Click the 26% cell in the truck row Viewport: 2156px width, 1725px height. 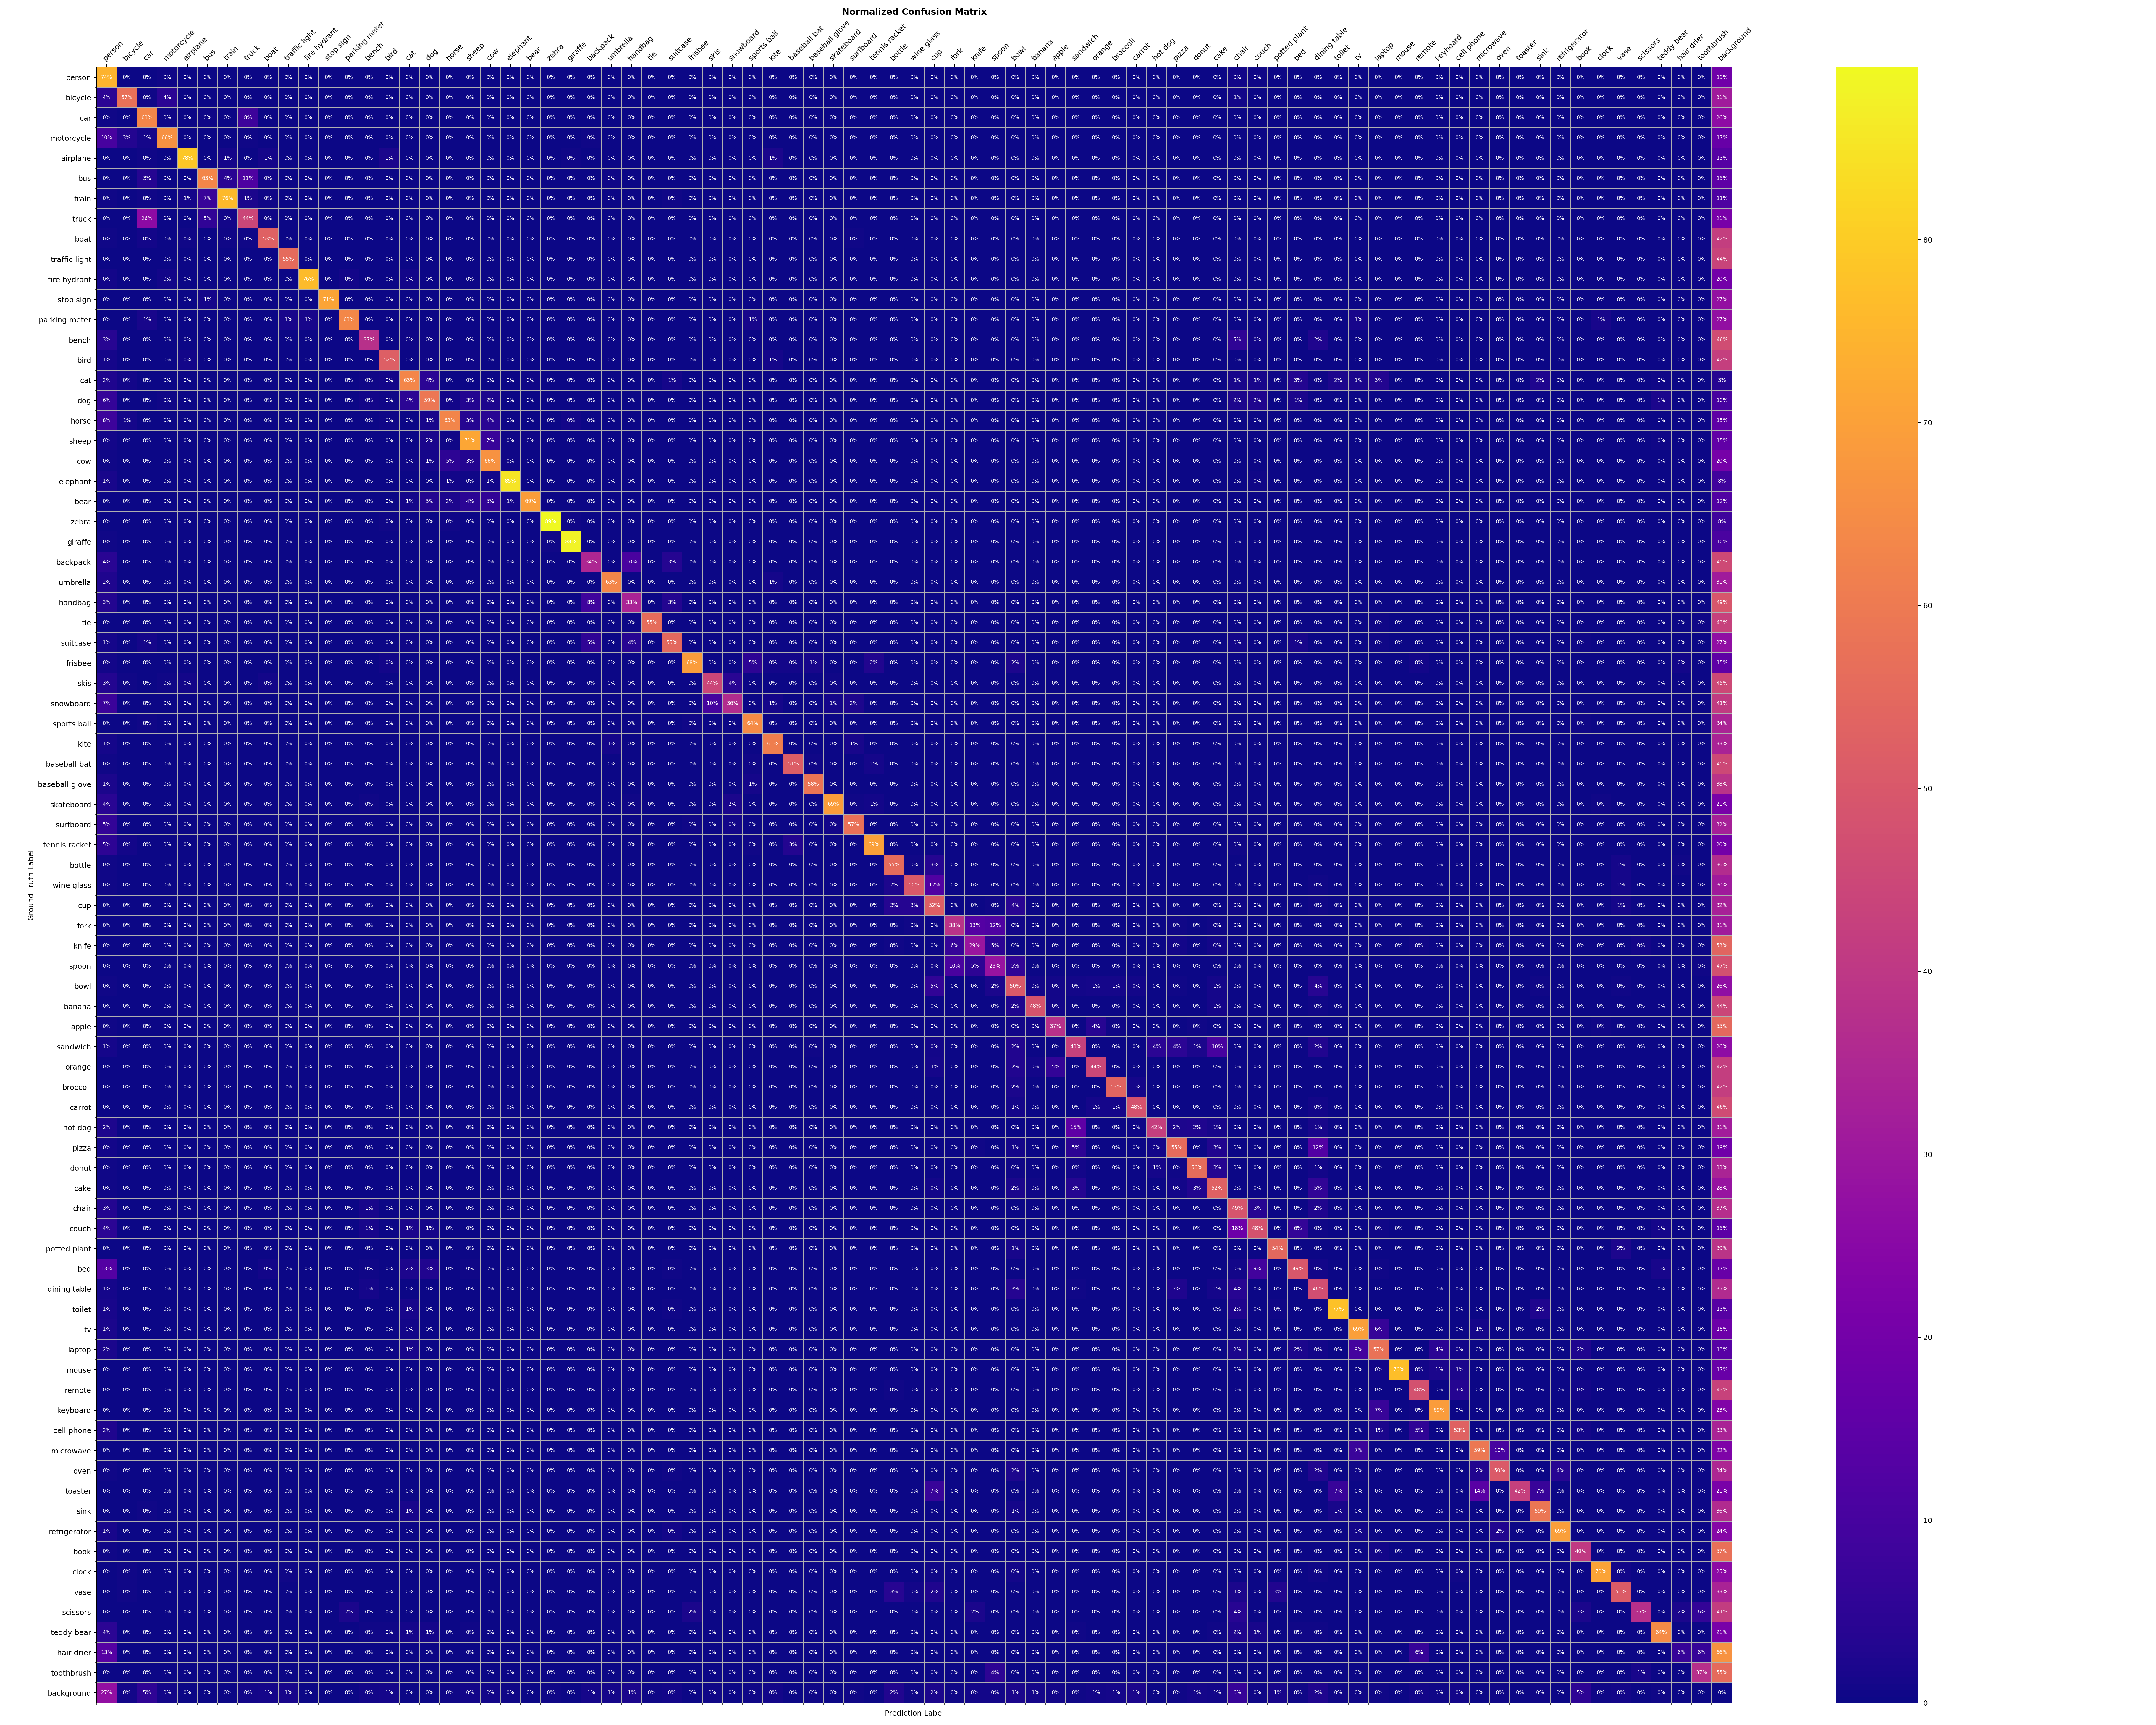coord(147,219)
